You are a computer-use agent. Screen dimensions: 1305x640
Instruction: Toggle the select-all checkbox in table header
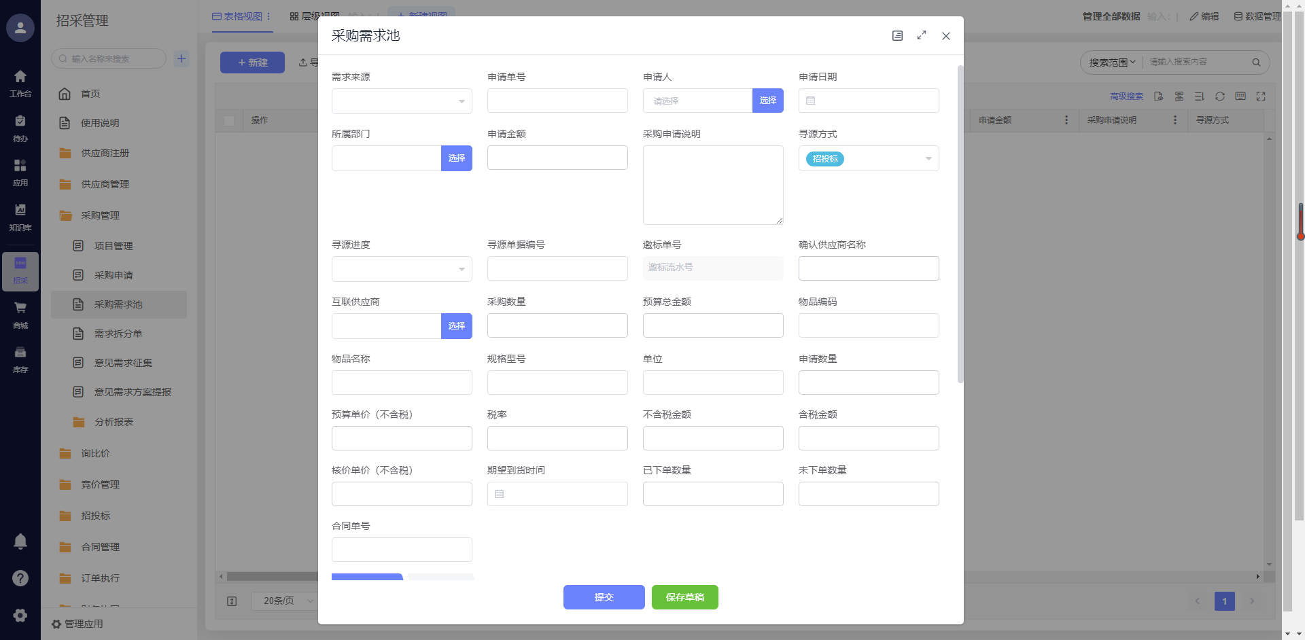[x=229, y=120]
